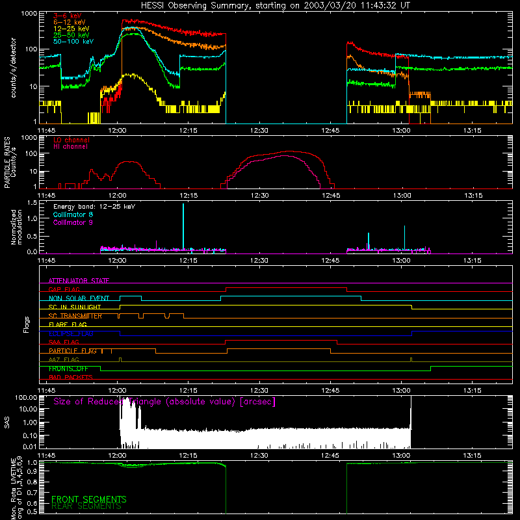Screen dimensions: 520x520
Task: Click the Collimator 8 legend label
Action: [73, 214]
